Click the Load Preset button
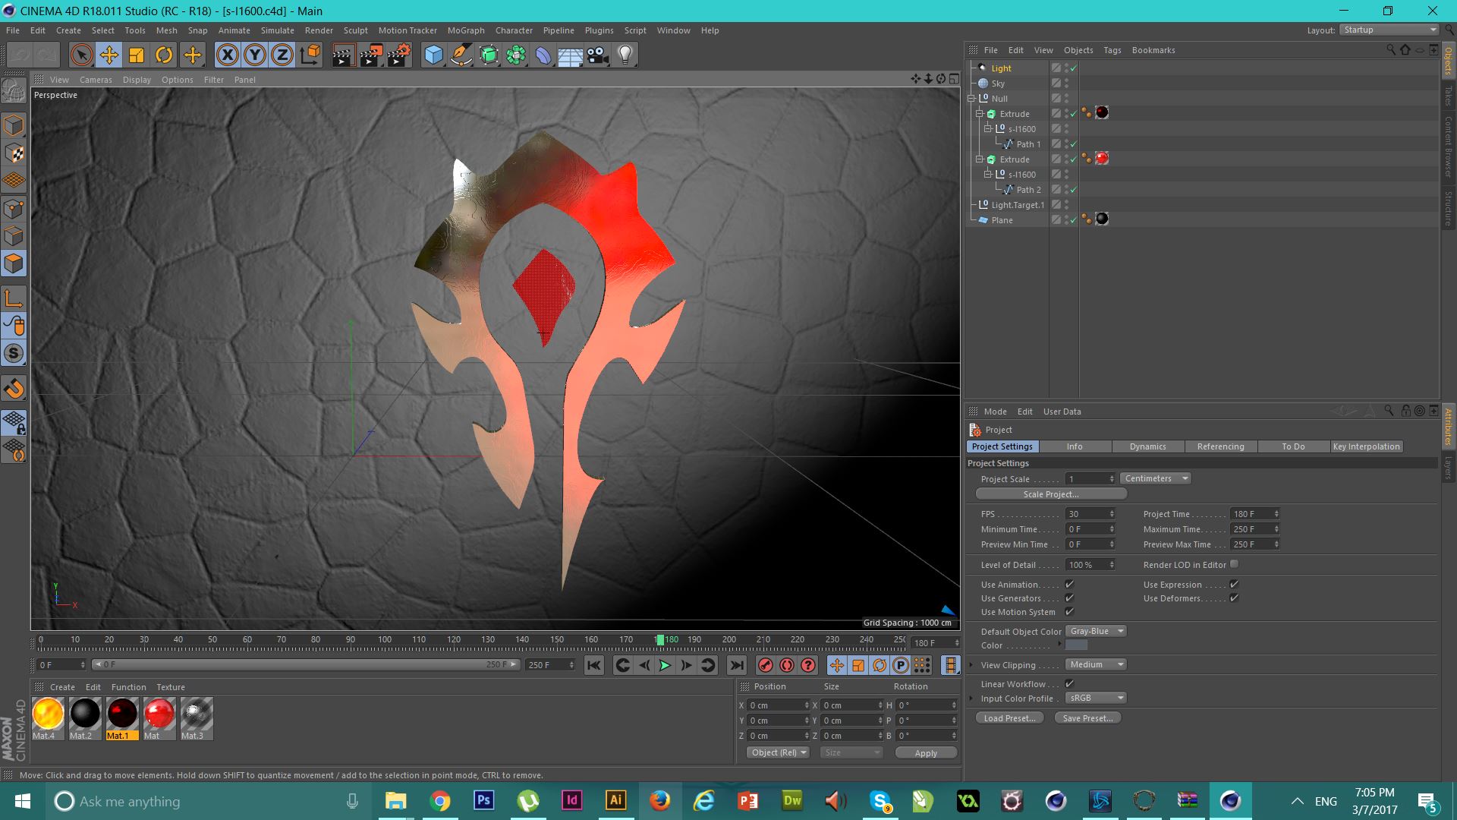 tap(1009, 717)
